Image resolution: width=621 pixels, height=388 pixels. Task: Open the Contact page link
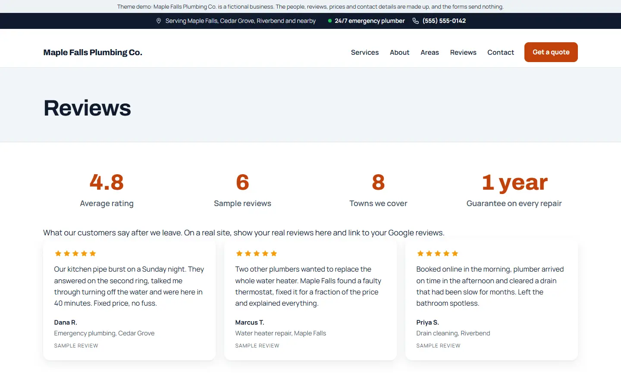tap(501, 52)
